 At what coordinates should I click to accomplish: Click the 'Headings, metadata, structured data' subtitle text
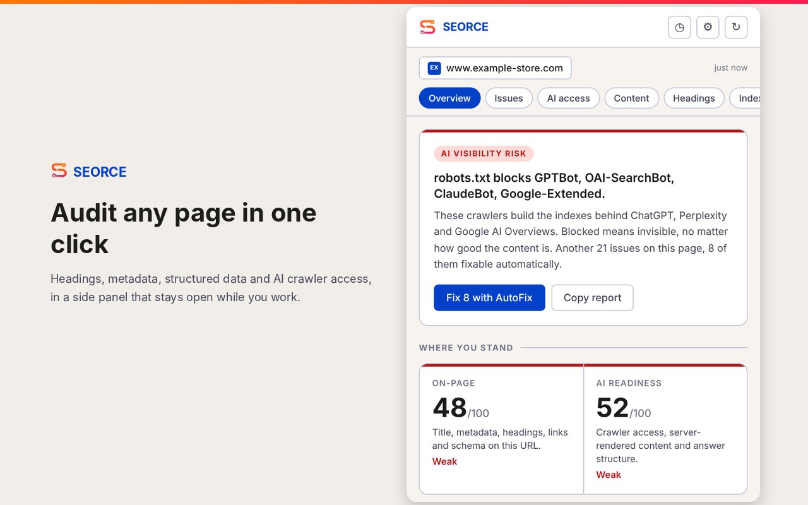point(211,288)
